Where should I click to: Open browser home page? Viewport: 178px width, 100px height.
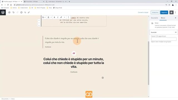pyautogui.click(x=11, y=5)
